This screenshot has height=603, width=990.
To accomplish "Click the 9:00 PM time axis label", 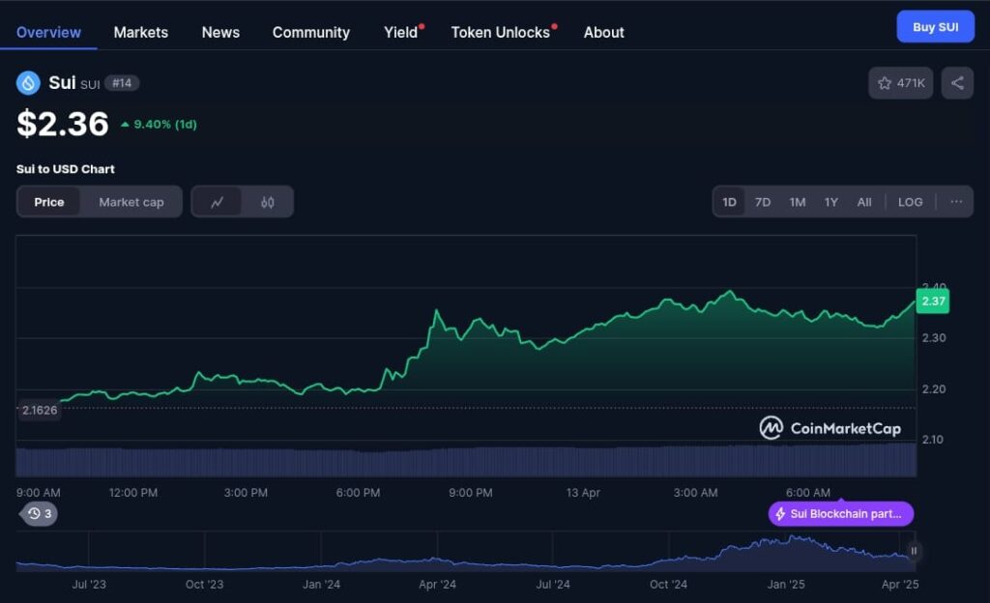I will pyautogui.click(x=471, y=492).
